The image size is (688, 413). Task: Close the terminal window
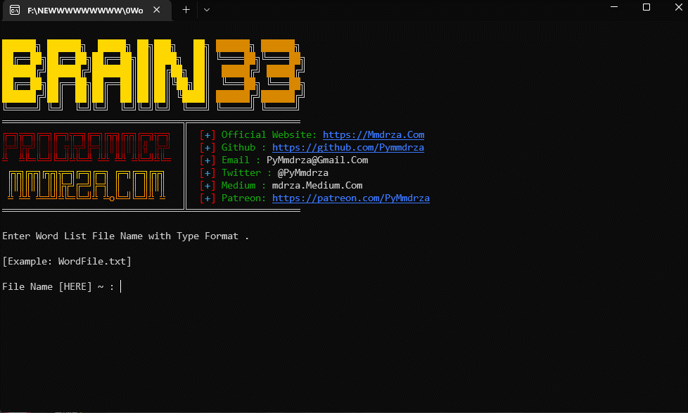click(x=678, y=7)
